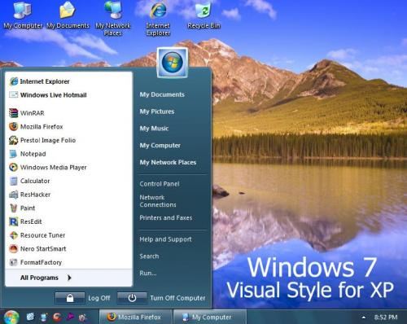The image size is (407, 324).
Task: Click the user picture at top of Start menu
Action: point(173,62)
